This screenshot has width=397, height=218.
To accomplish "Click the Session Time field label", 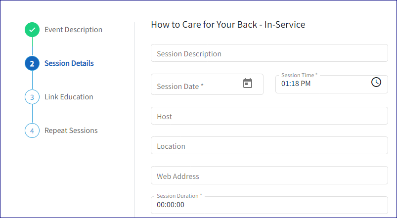I will click(299, 75).
